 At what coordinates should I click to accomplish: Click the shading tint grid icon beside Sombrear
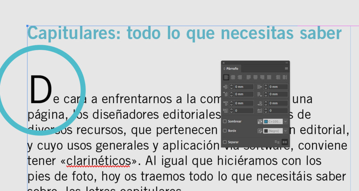(x=260, y=121)
